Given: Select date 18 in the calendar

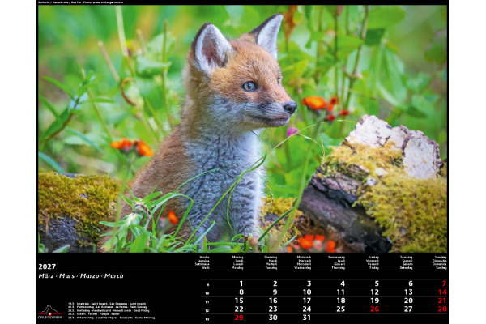Looking at the screenshot, I should coord(341,301).
